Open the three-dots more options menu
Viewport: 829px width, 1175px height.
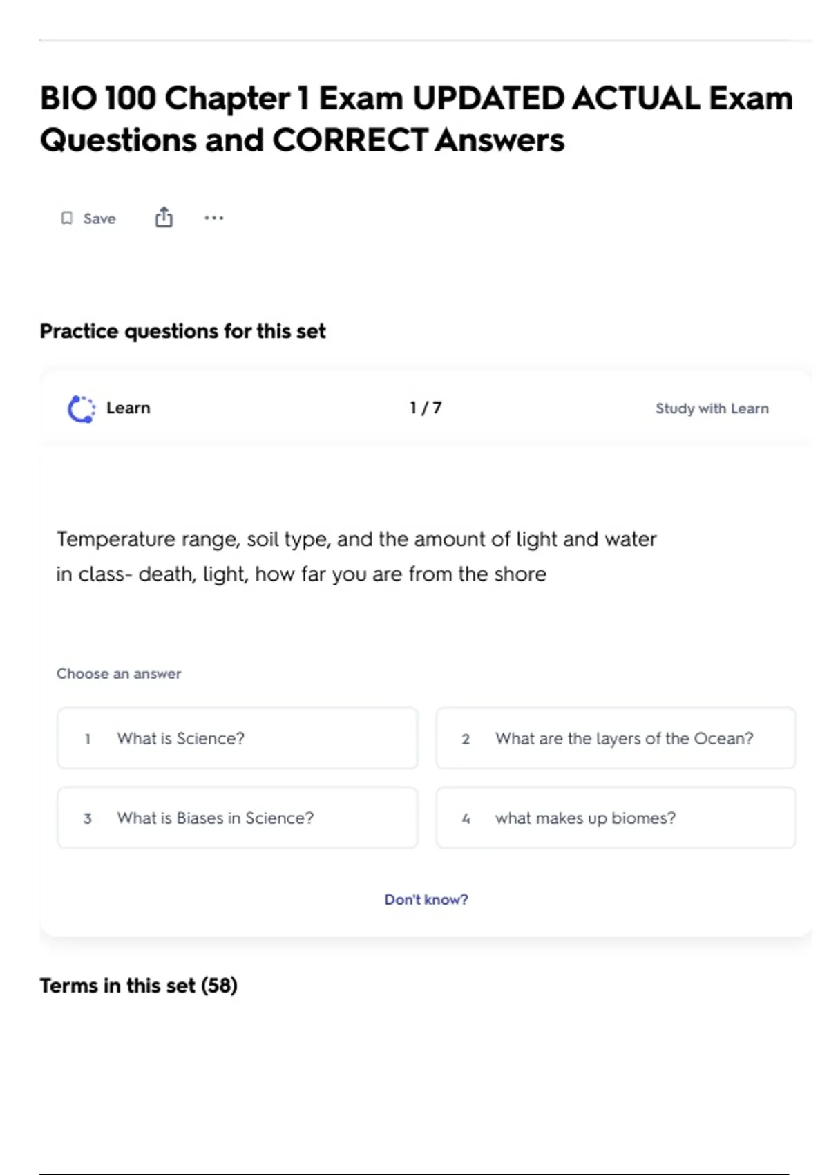pos(214,218)
